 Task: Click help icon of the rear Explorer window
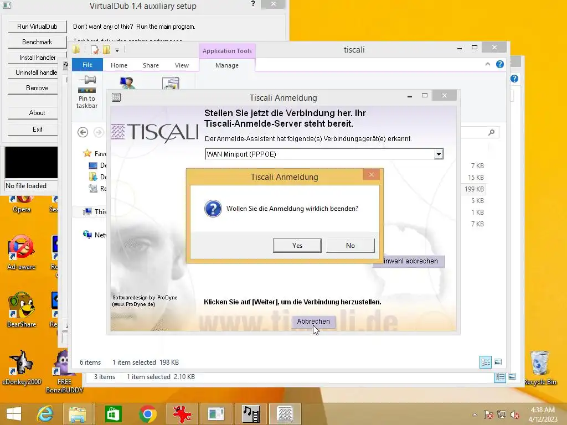click(514, 79)
